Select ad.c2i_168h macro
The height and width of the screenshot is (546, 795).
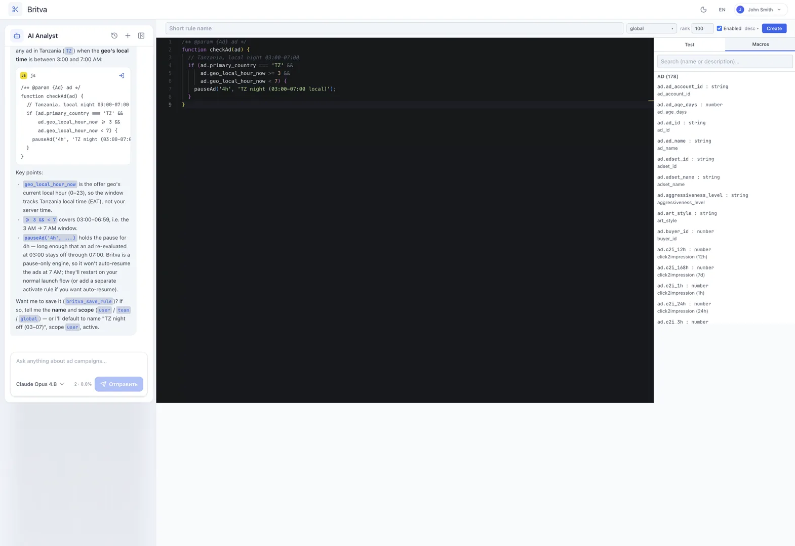tap(724, 271)
